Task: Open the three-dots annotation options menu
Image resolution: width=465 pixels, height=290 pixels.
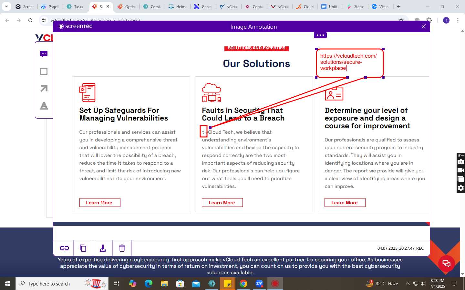Action: (x=320, y=35)
